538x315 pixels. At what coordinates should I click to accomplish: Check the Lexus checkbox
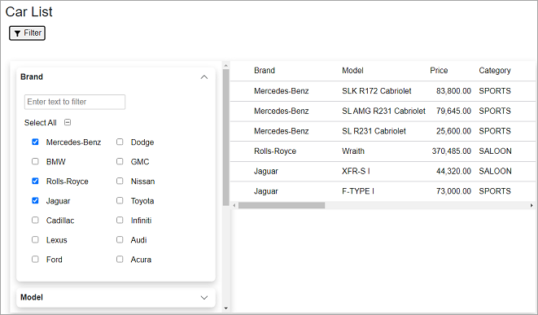click(35, 239)
